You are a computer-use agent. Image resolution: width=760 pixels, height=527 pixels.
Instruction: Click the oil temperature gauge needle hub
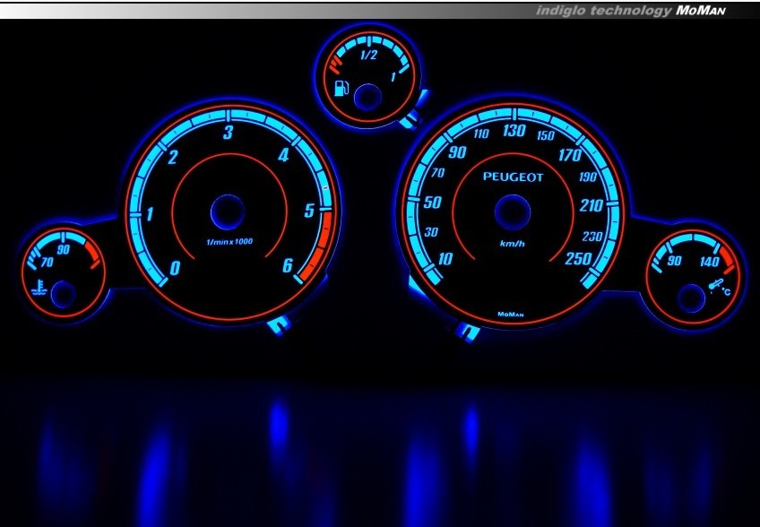pyautogui.click(x=690, y=294)
